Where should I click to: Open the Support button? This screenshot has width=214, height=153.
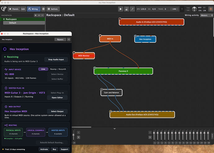[65, 149]
